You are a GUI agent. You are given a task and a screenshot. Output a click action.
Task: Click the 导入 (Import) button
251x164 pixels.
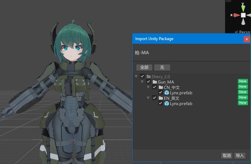[240, 155]
